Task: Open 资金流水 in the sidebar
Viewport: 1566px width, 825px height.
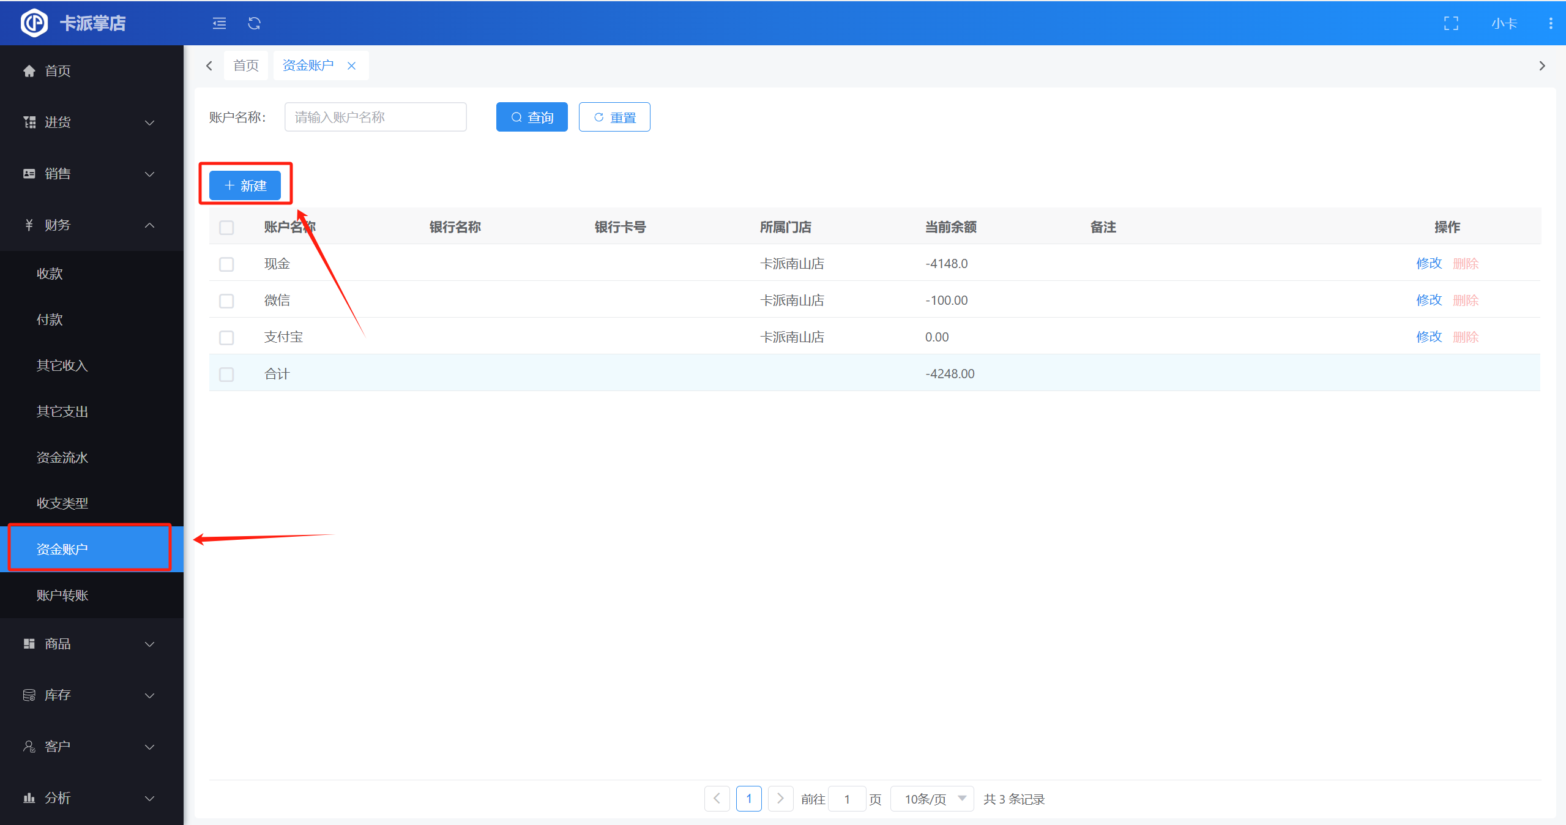Action: (62, 457)
